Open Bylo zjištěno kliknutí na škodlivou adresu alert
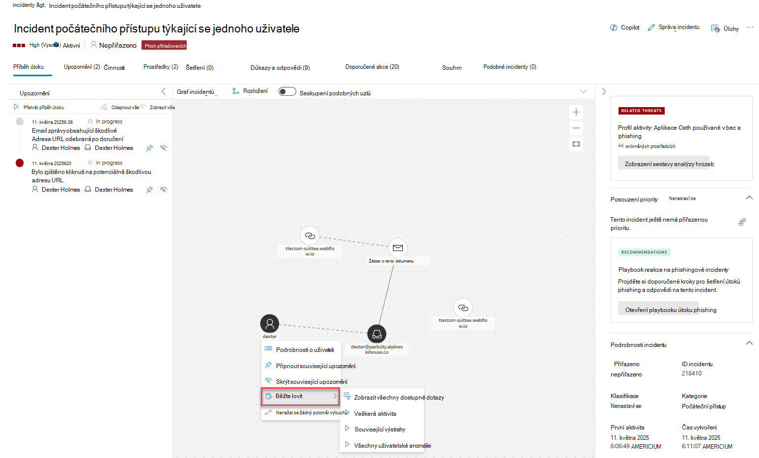The image size is (759, 458). [91, 176]
